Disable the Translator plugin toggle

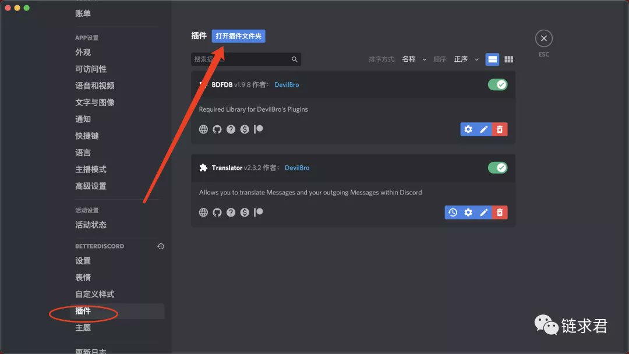pos(498,168)
